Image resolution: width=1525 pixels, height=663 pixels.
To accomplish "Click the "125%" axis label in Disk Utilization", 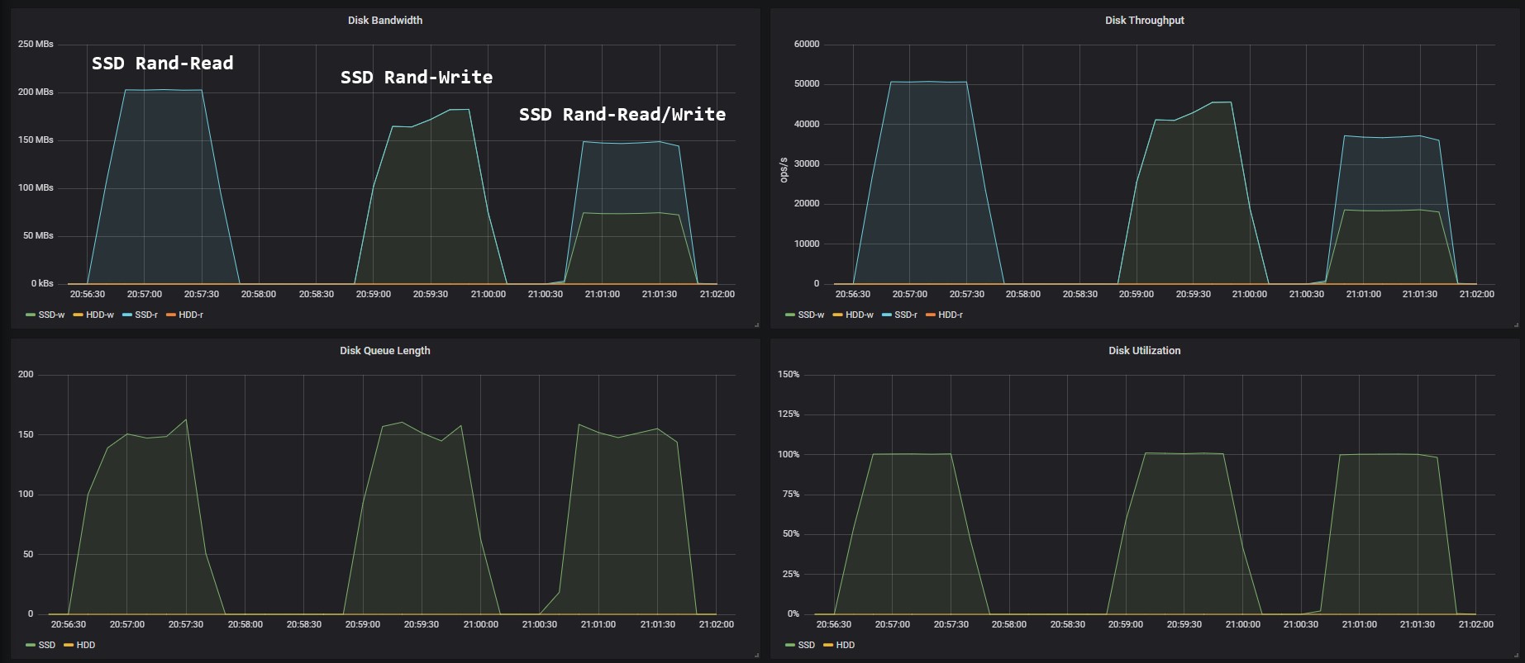I will tap(789, 414).
